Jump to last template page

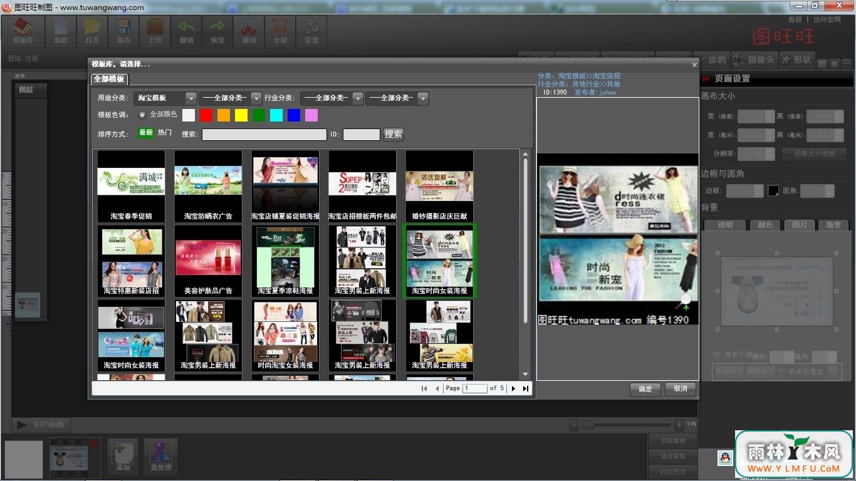click(525, 388)
